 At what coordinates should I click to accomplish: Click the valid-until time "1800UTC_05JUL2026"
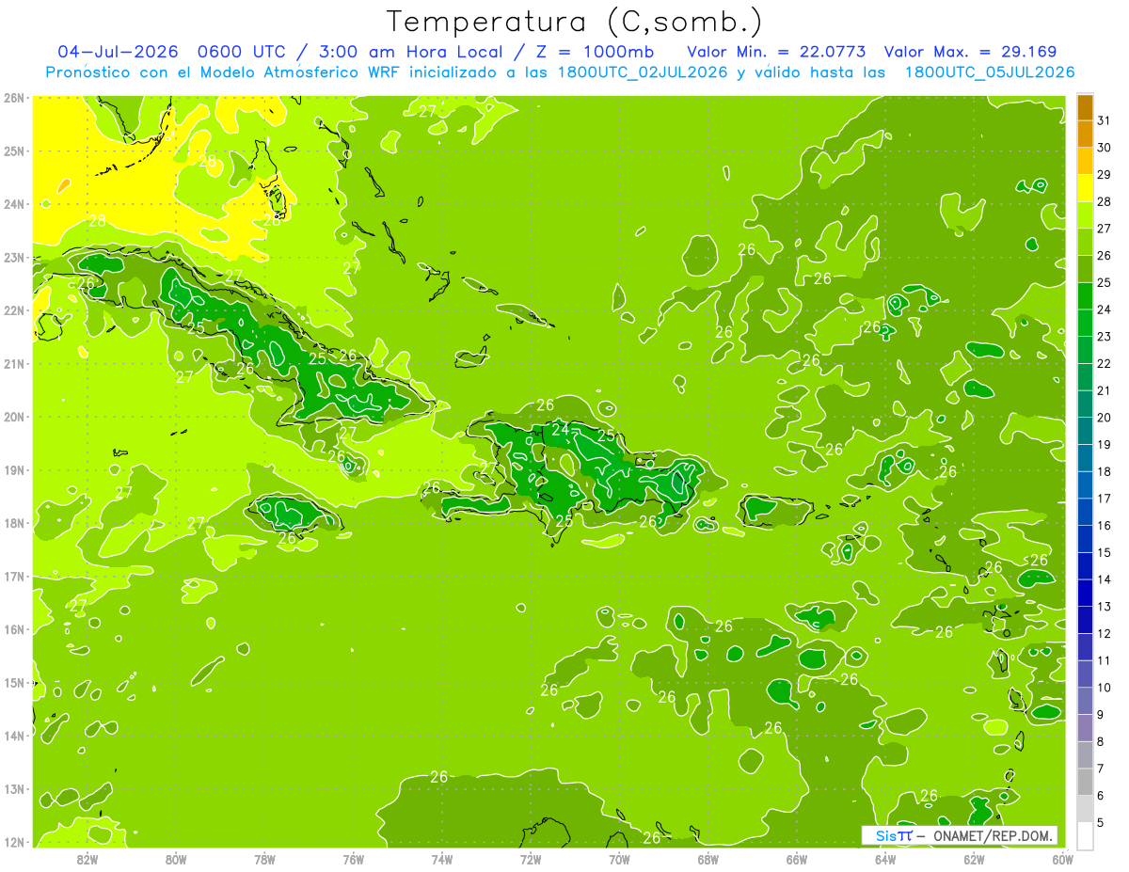(x=990, y=72)
